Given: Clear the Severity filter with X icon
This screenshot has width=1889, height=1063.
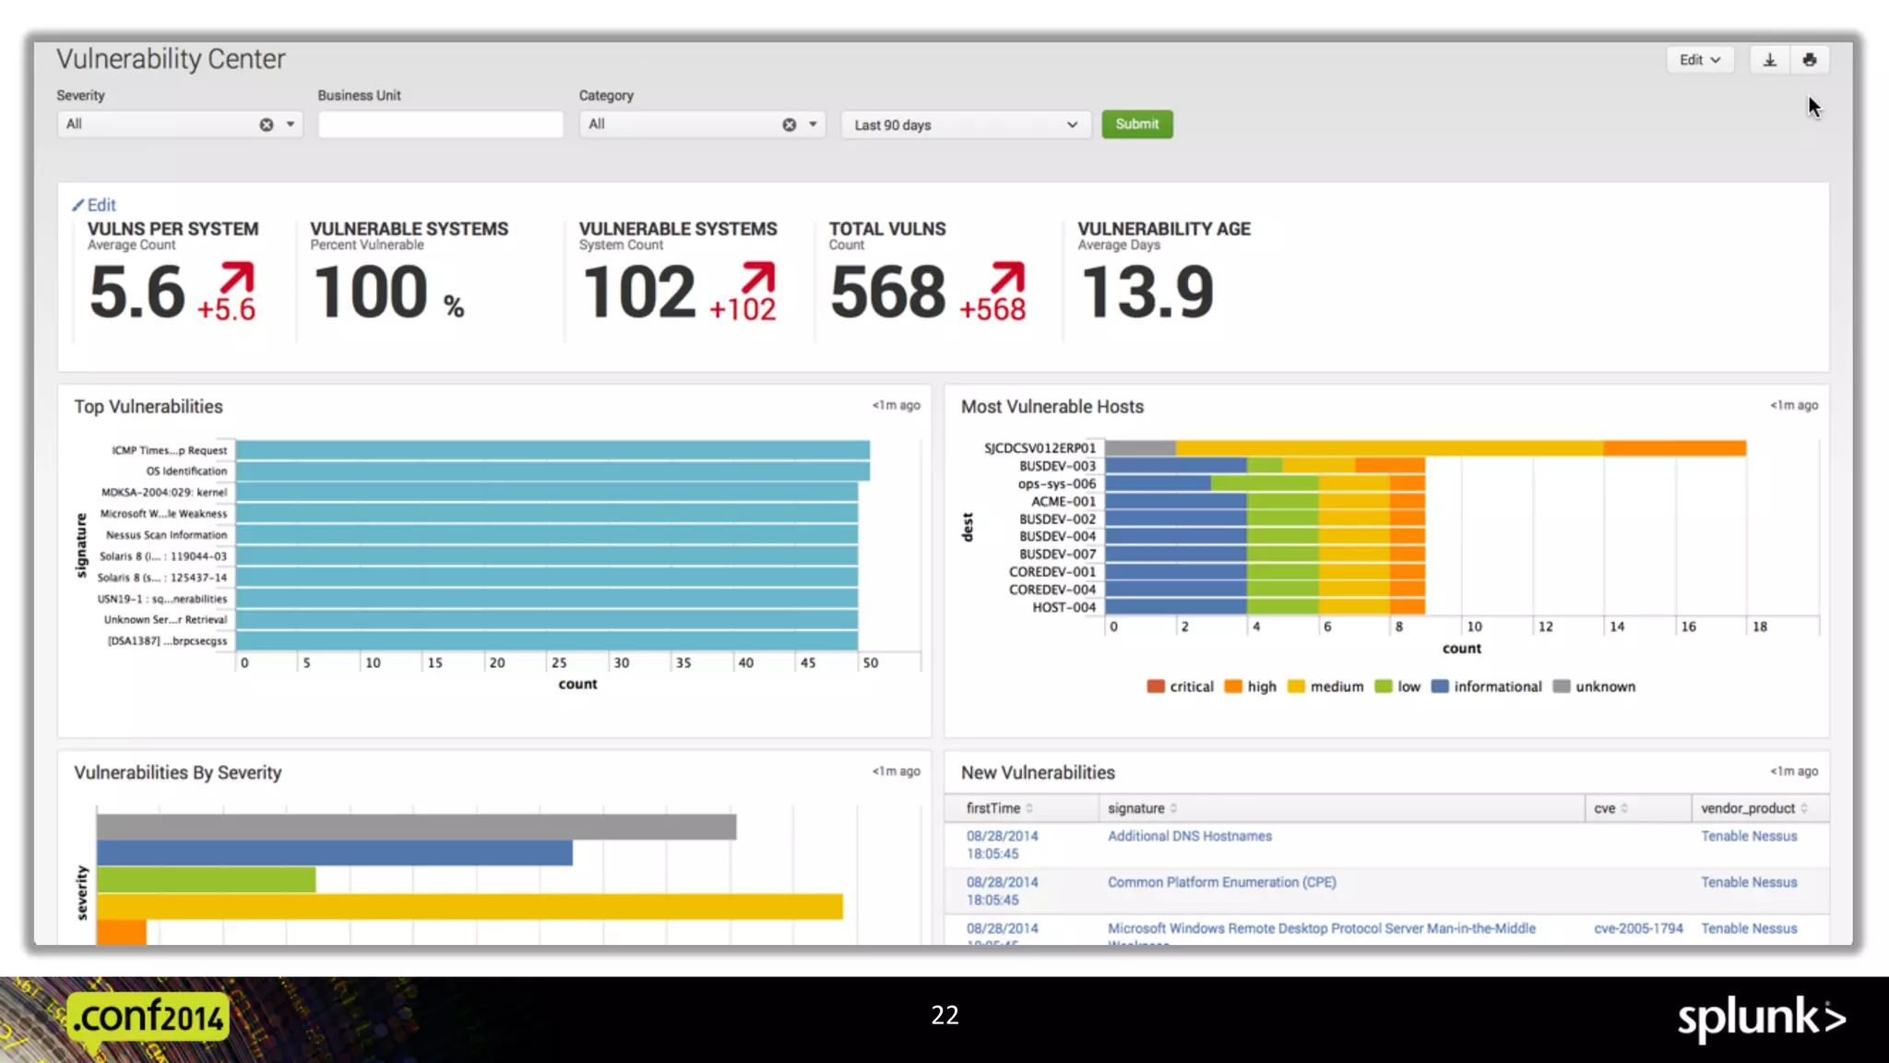Looking at the screenshot, I should tap(267, 125).
